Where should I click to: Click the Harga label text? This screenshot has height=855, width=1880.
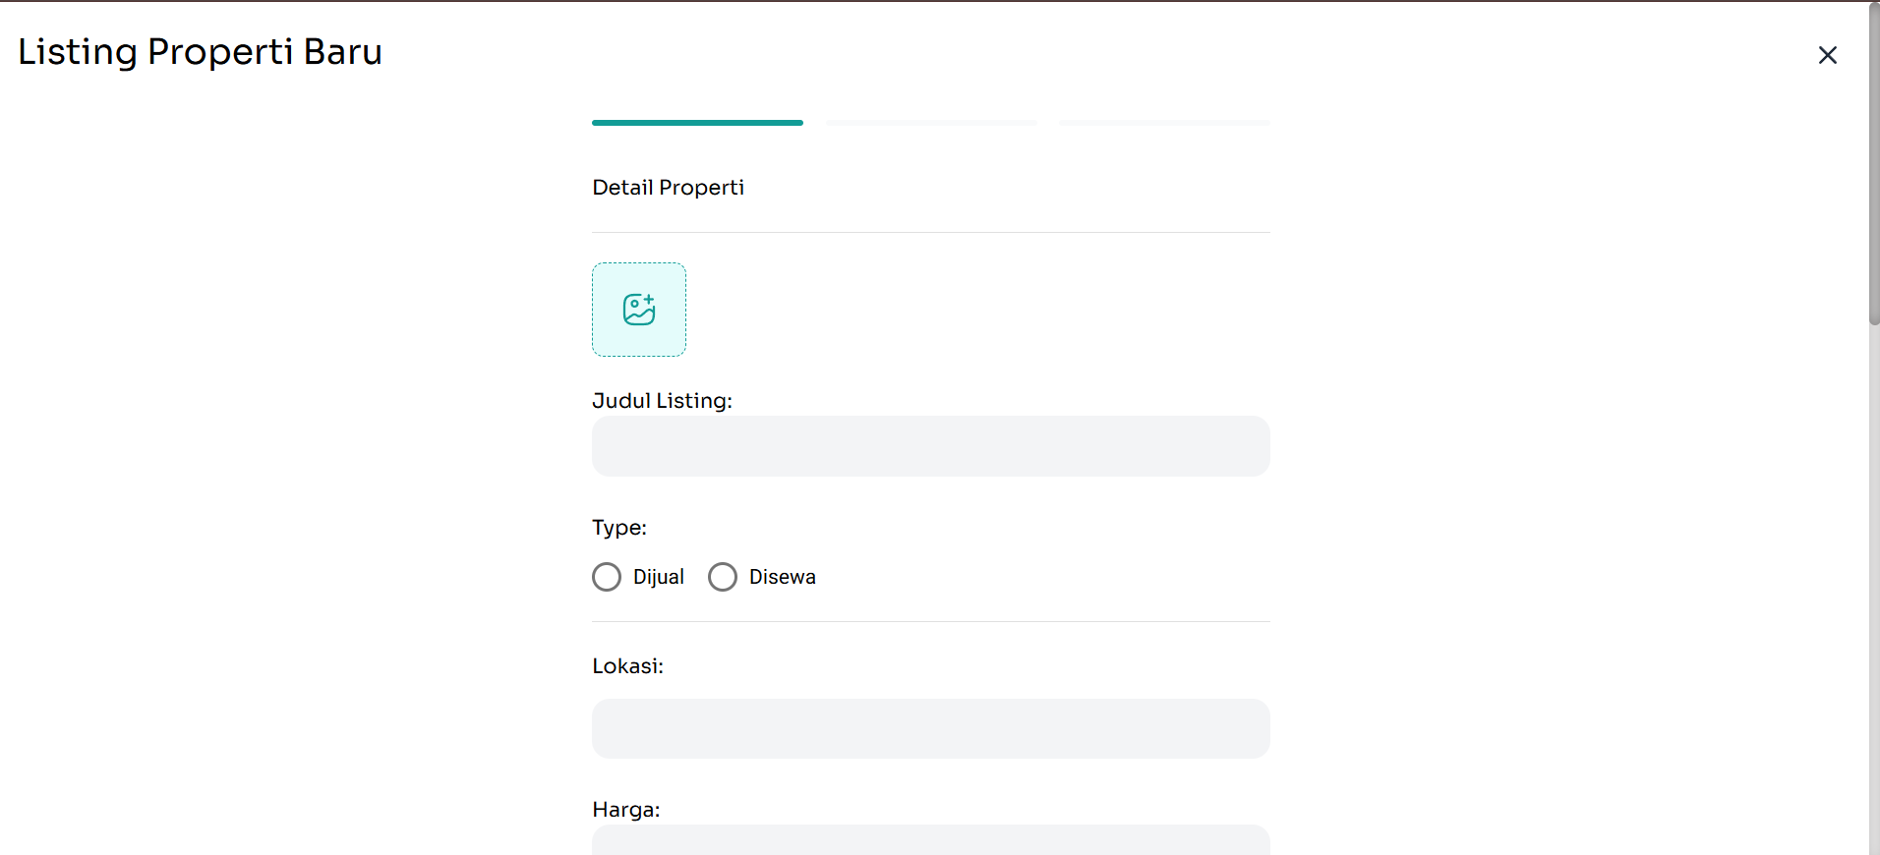626,810
